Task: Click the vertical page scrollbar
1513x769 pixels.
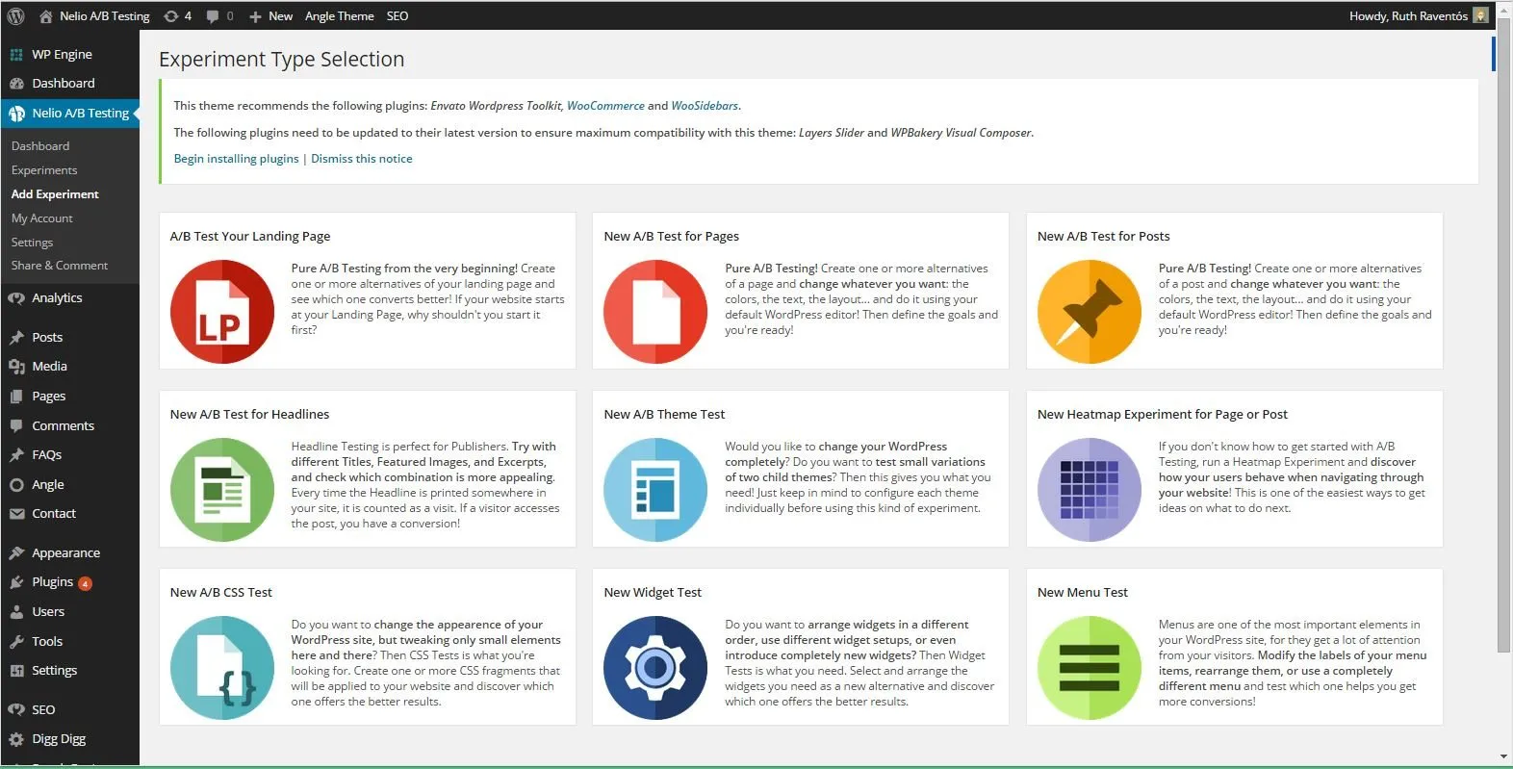Action: point(1503,337)
